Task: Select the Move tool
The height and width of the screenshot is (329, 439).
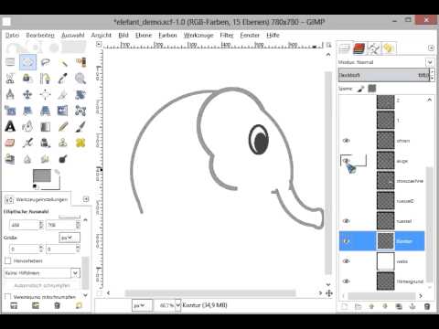Action: click(x=27, y=94)
